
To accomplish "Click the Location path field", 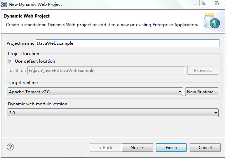I will tap(106, 71).
